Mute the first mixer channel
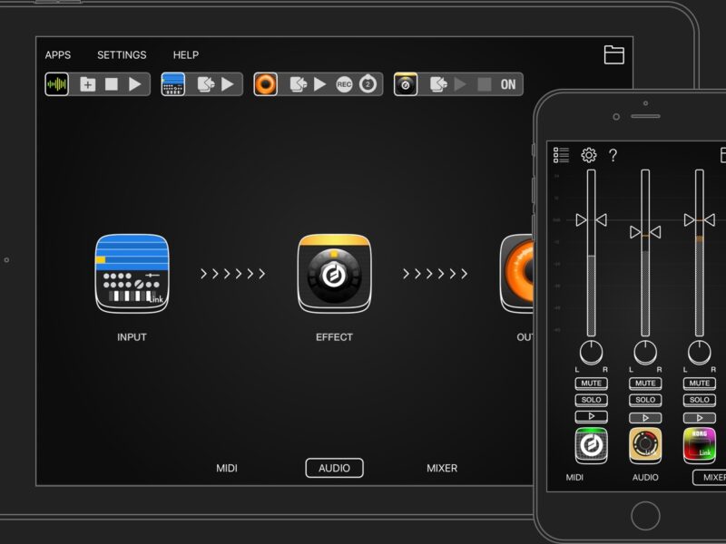This screenshot has width=726, height=544. pos(592,384)
